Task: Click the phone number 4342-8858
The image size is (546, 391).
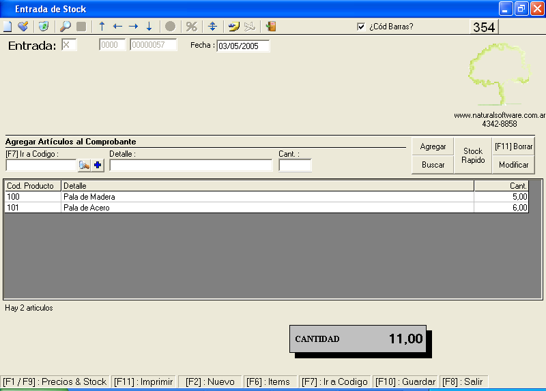Action: coord(500,124)
